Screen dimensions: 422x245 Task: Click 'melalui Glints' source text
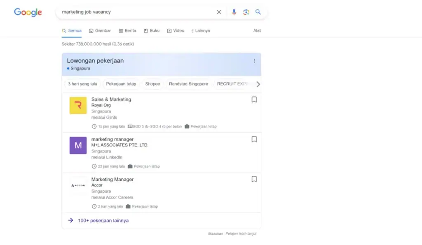tap(104, 117)
